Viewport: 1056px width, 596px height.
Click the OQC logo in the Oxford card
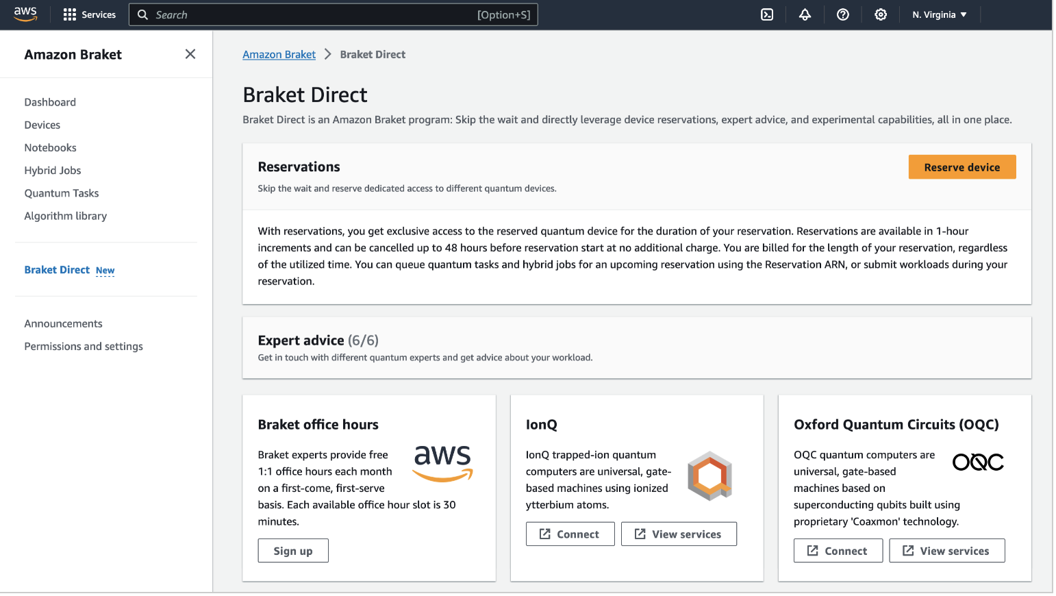[978, 462]
